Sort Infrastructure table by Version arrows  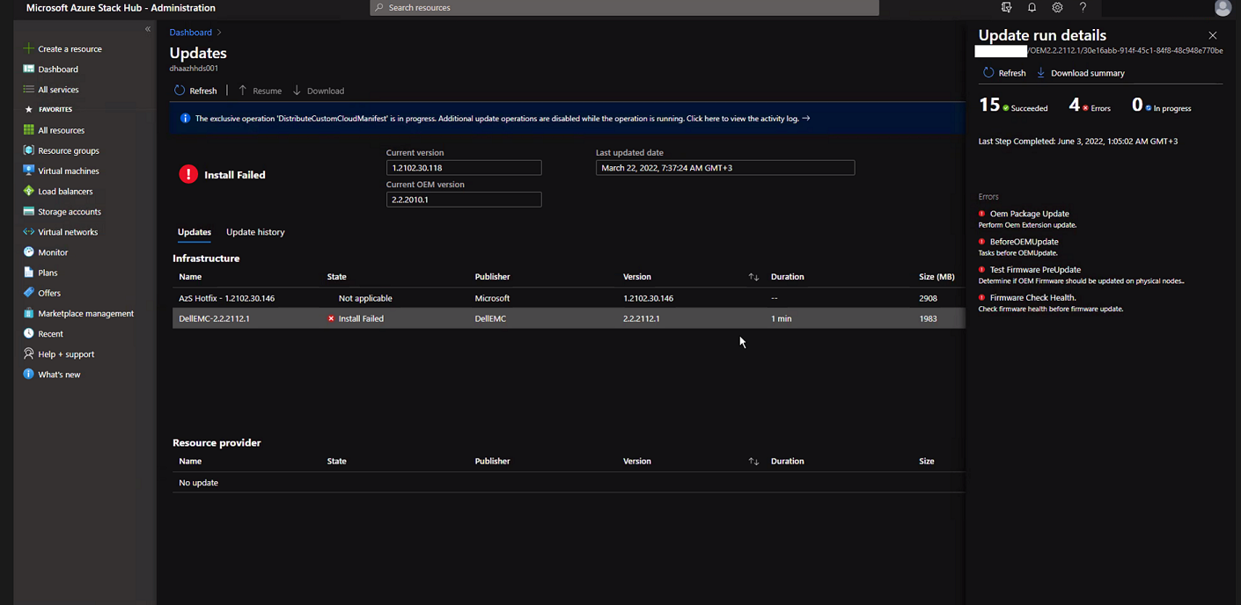pos(753,277)
